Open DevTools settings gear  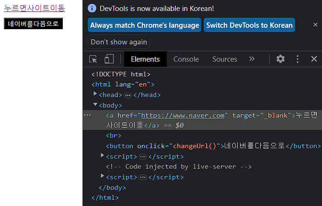[x=280, y=59]
